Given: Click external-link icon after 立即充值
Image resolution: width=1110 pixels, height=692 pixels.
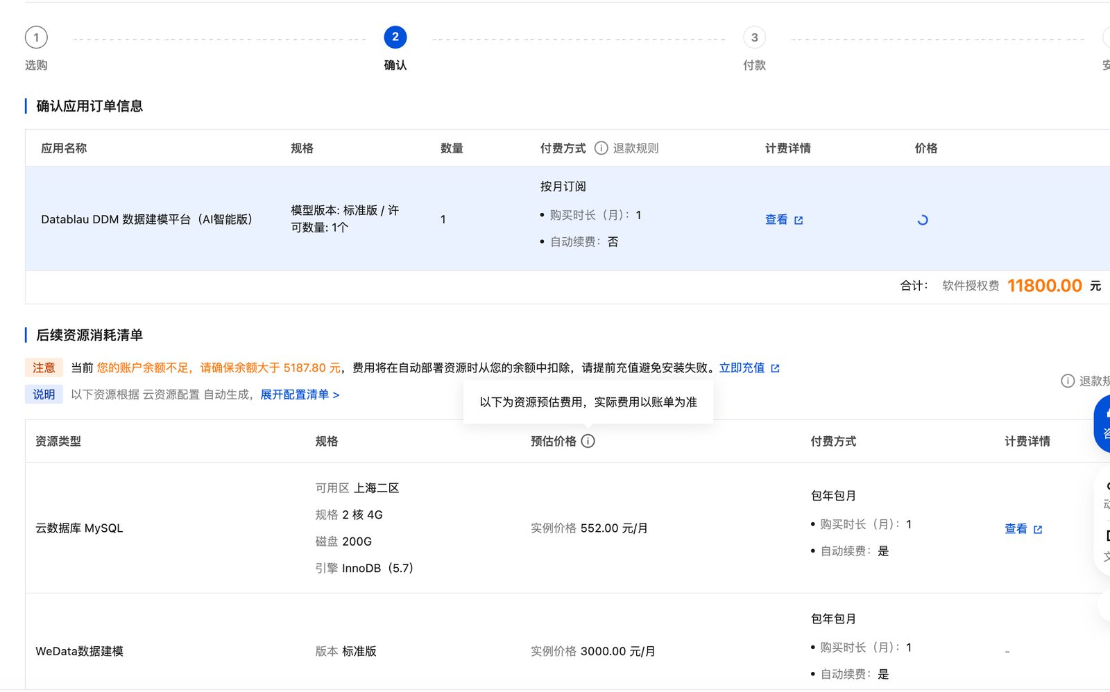Looking at the screenshot, I should click(x=776, y=369).
